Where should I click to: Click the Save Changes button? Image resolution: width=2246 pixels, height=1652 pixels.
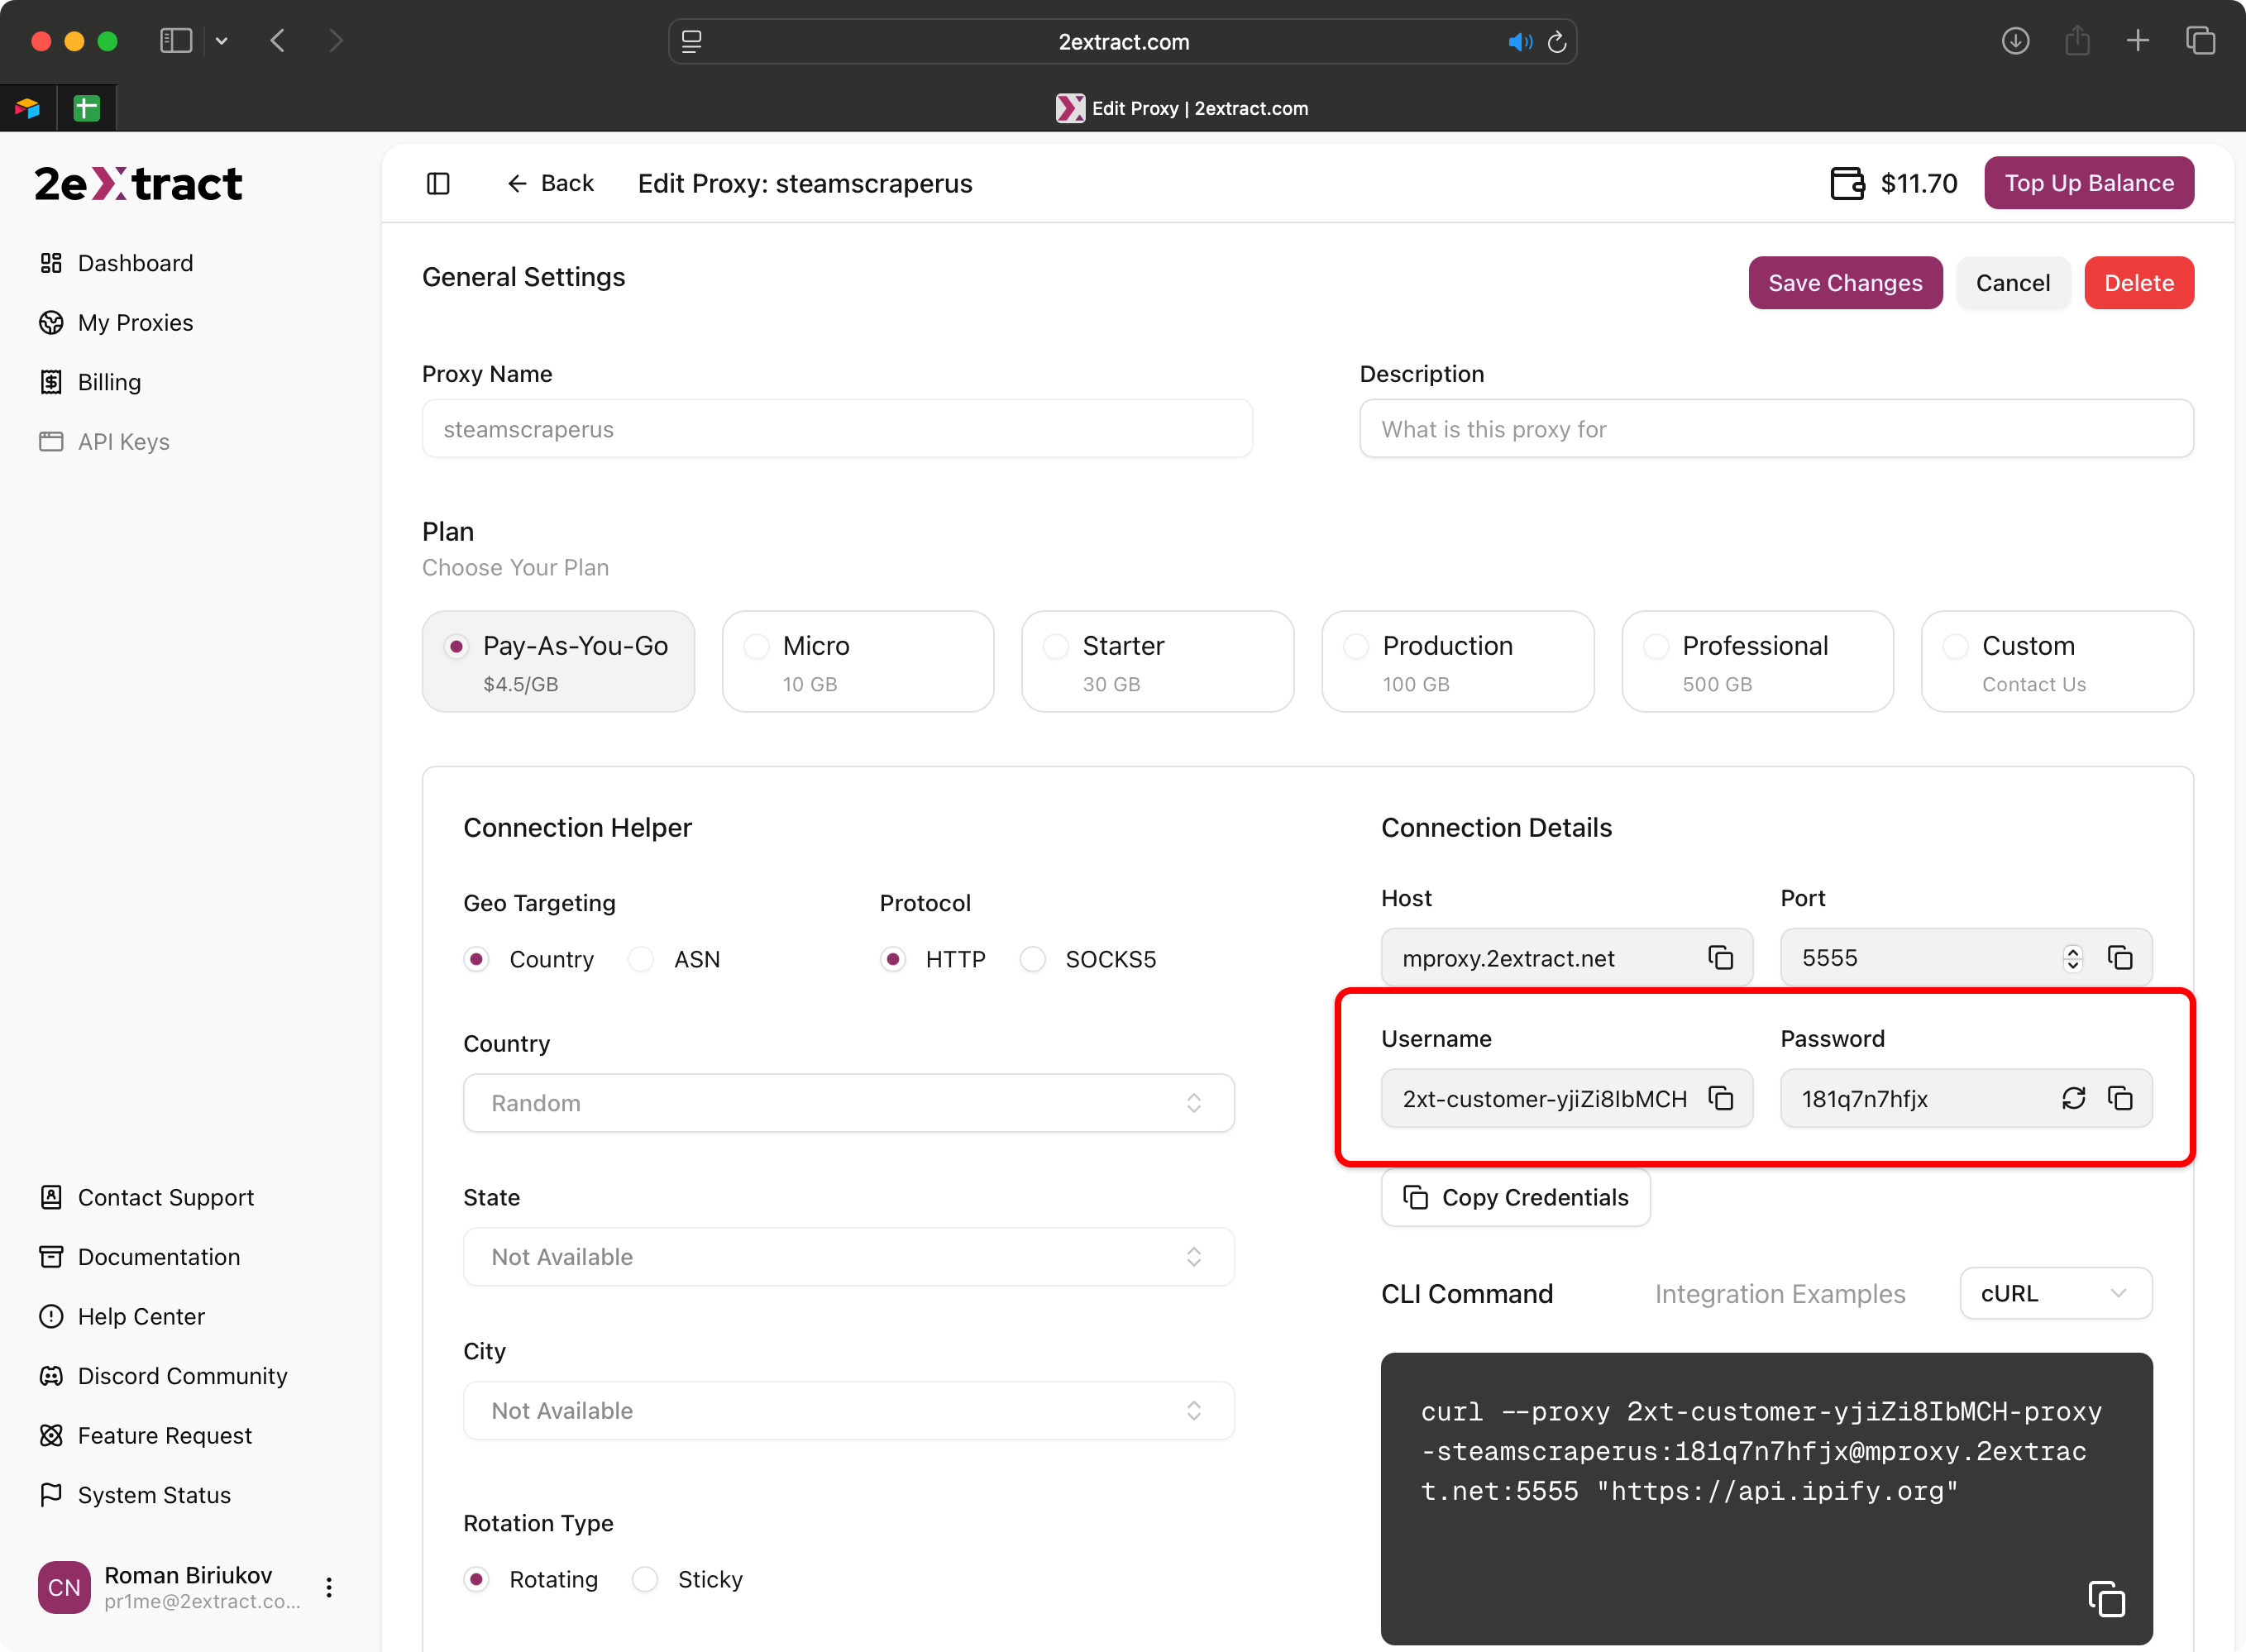click(1844, 283)
